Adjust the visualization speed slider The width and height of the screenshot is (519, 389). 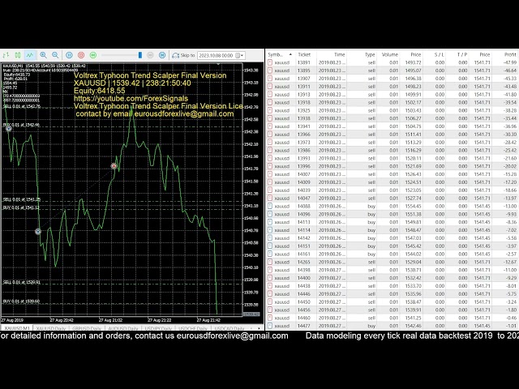coord(140,55)
